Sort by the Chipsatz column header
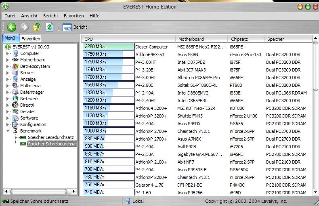Viewport: 319px width, 206px height. click(246, 39)
